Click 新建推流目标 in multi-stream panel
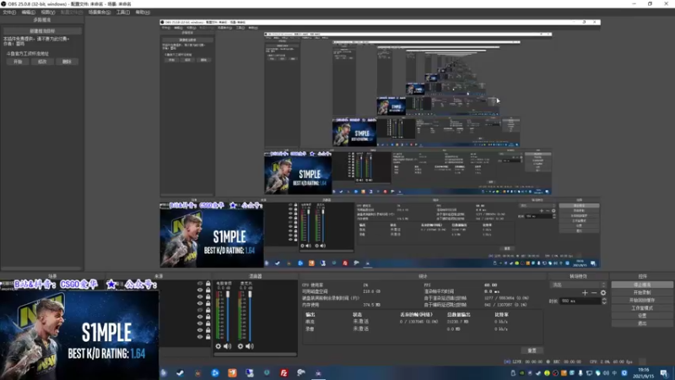675x380 pixels. [42, 31]
